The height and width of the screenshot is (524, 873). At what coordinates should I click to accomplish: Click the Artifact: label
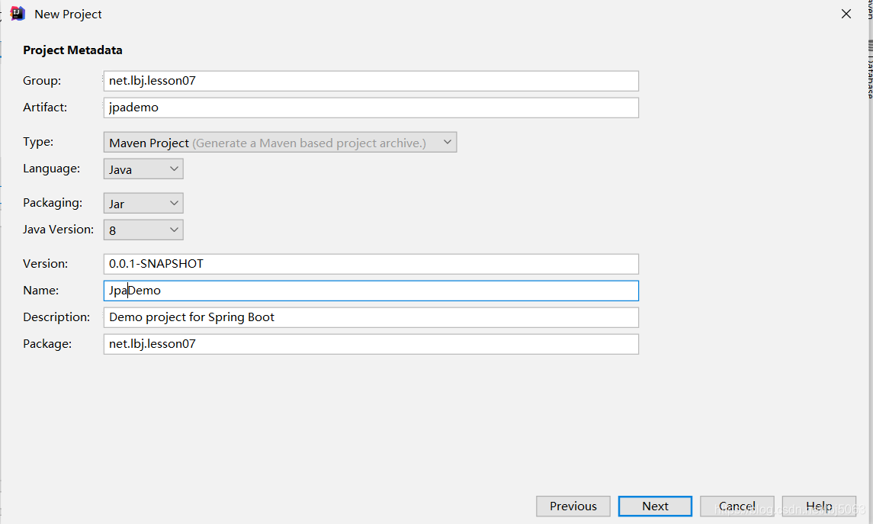[x=45, y=108]
